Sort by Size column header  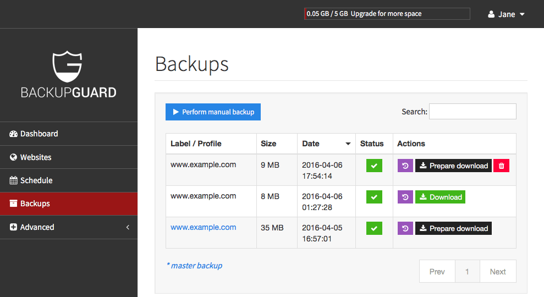[x=277, y=144]
